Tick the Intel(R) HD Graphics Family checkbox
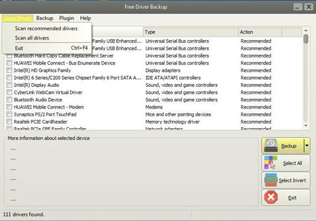The height and width of the screenshot is (221, 316). [x=9, y=70]
